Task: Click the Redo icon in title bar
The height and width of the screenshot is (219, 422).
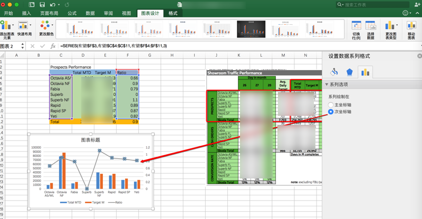Action: tap(67, 5)
